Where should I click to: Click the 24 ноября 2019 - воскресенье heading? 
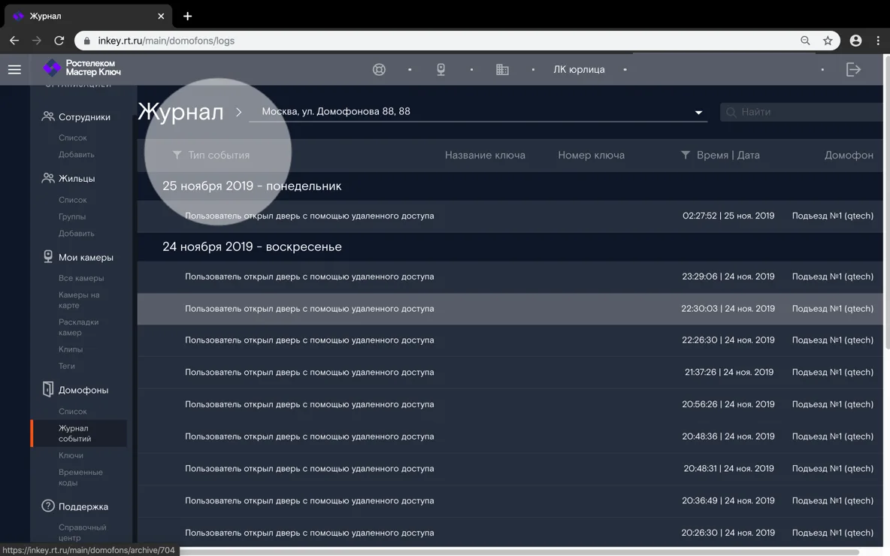coord(252,246)
